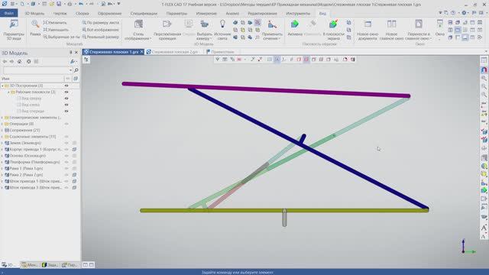Switch to the Измерение ribbon tab
The image size is (489, 275).
(x=206, y=14)
